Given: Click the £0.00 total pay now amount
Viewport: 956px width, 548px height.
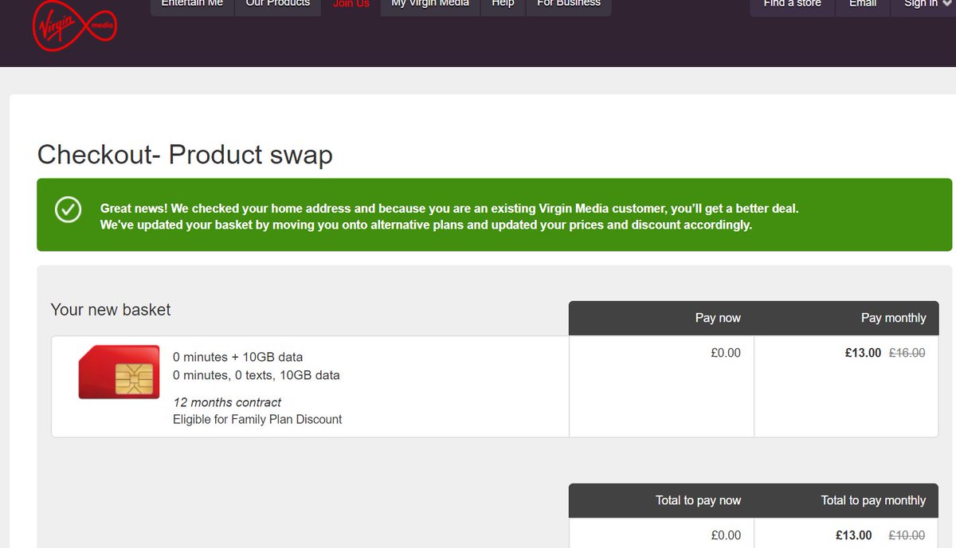Looking at the screenshot, I should click(x=726, y=535).
